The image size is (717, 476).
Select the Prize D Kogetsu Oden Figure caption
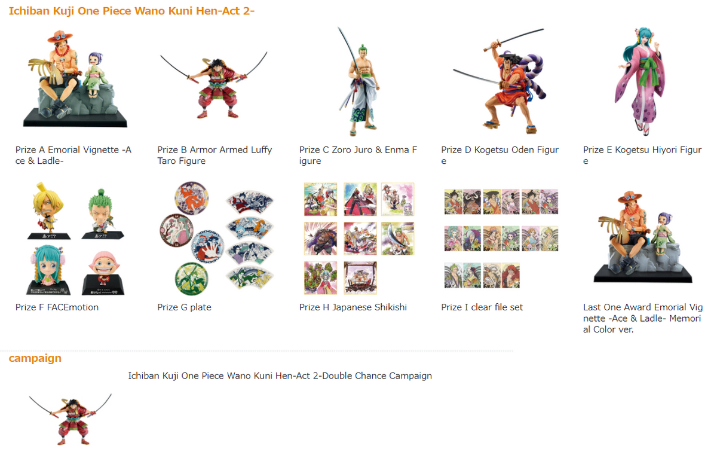click(x=500, y=155)
